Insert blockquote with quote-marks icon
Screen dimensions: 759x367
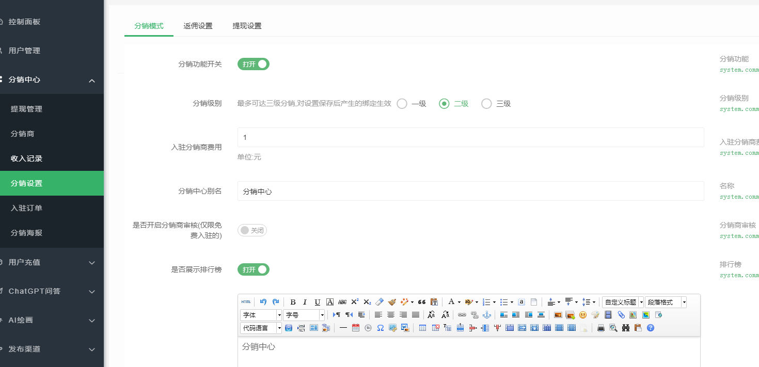click(422, 302)
